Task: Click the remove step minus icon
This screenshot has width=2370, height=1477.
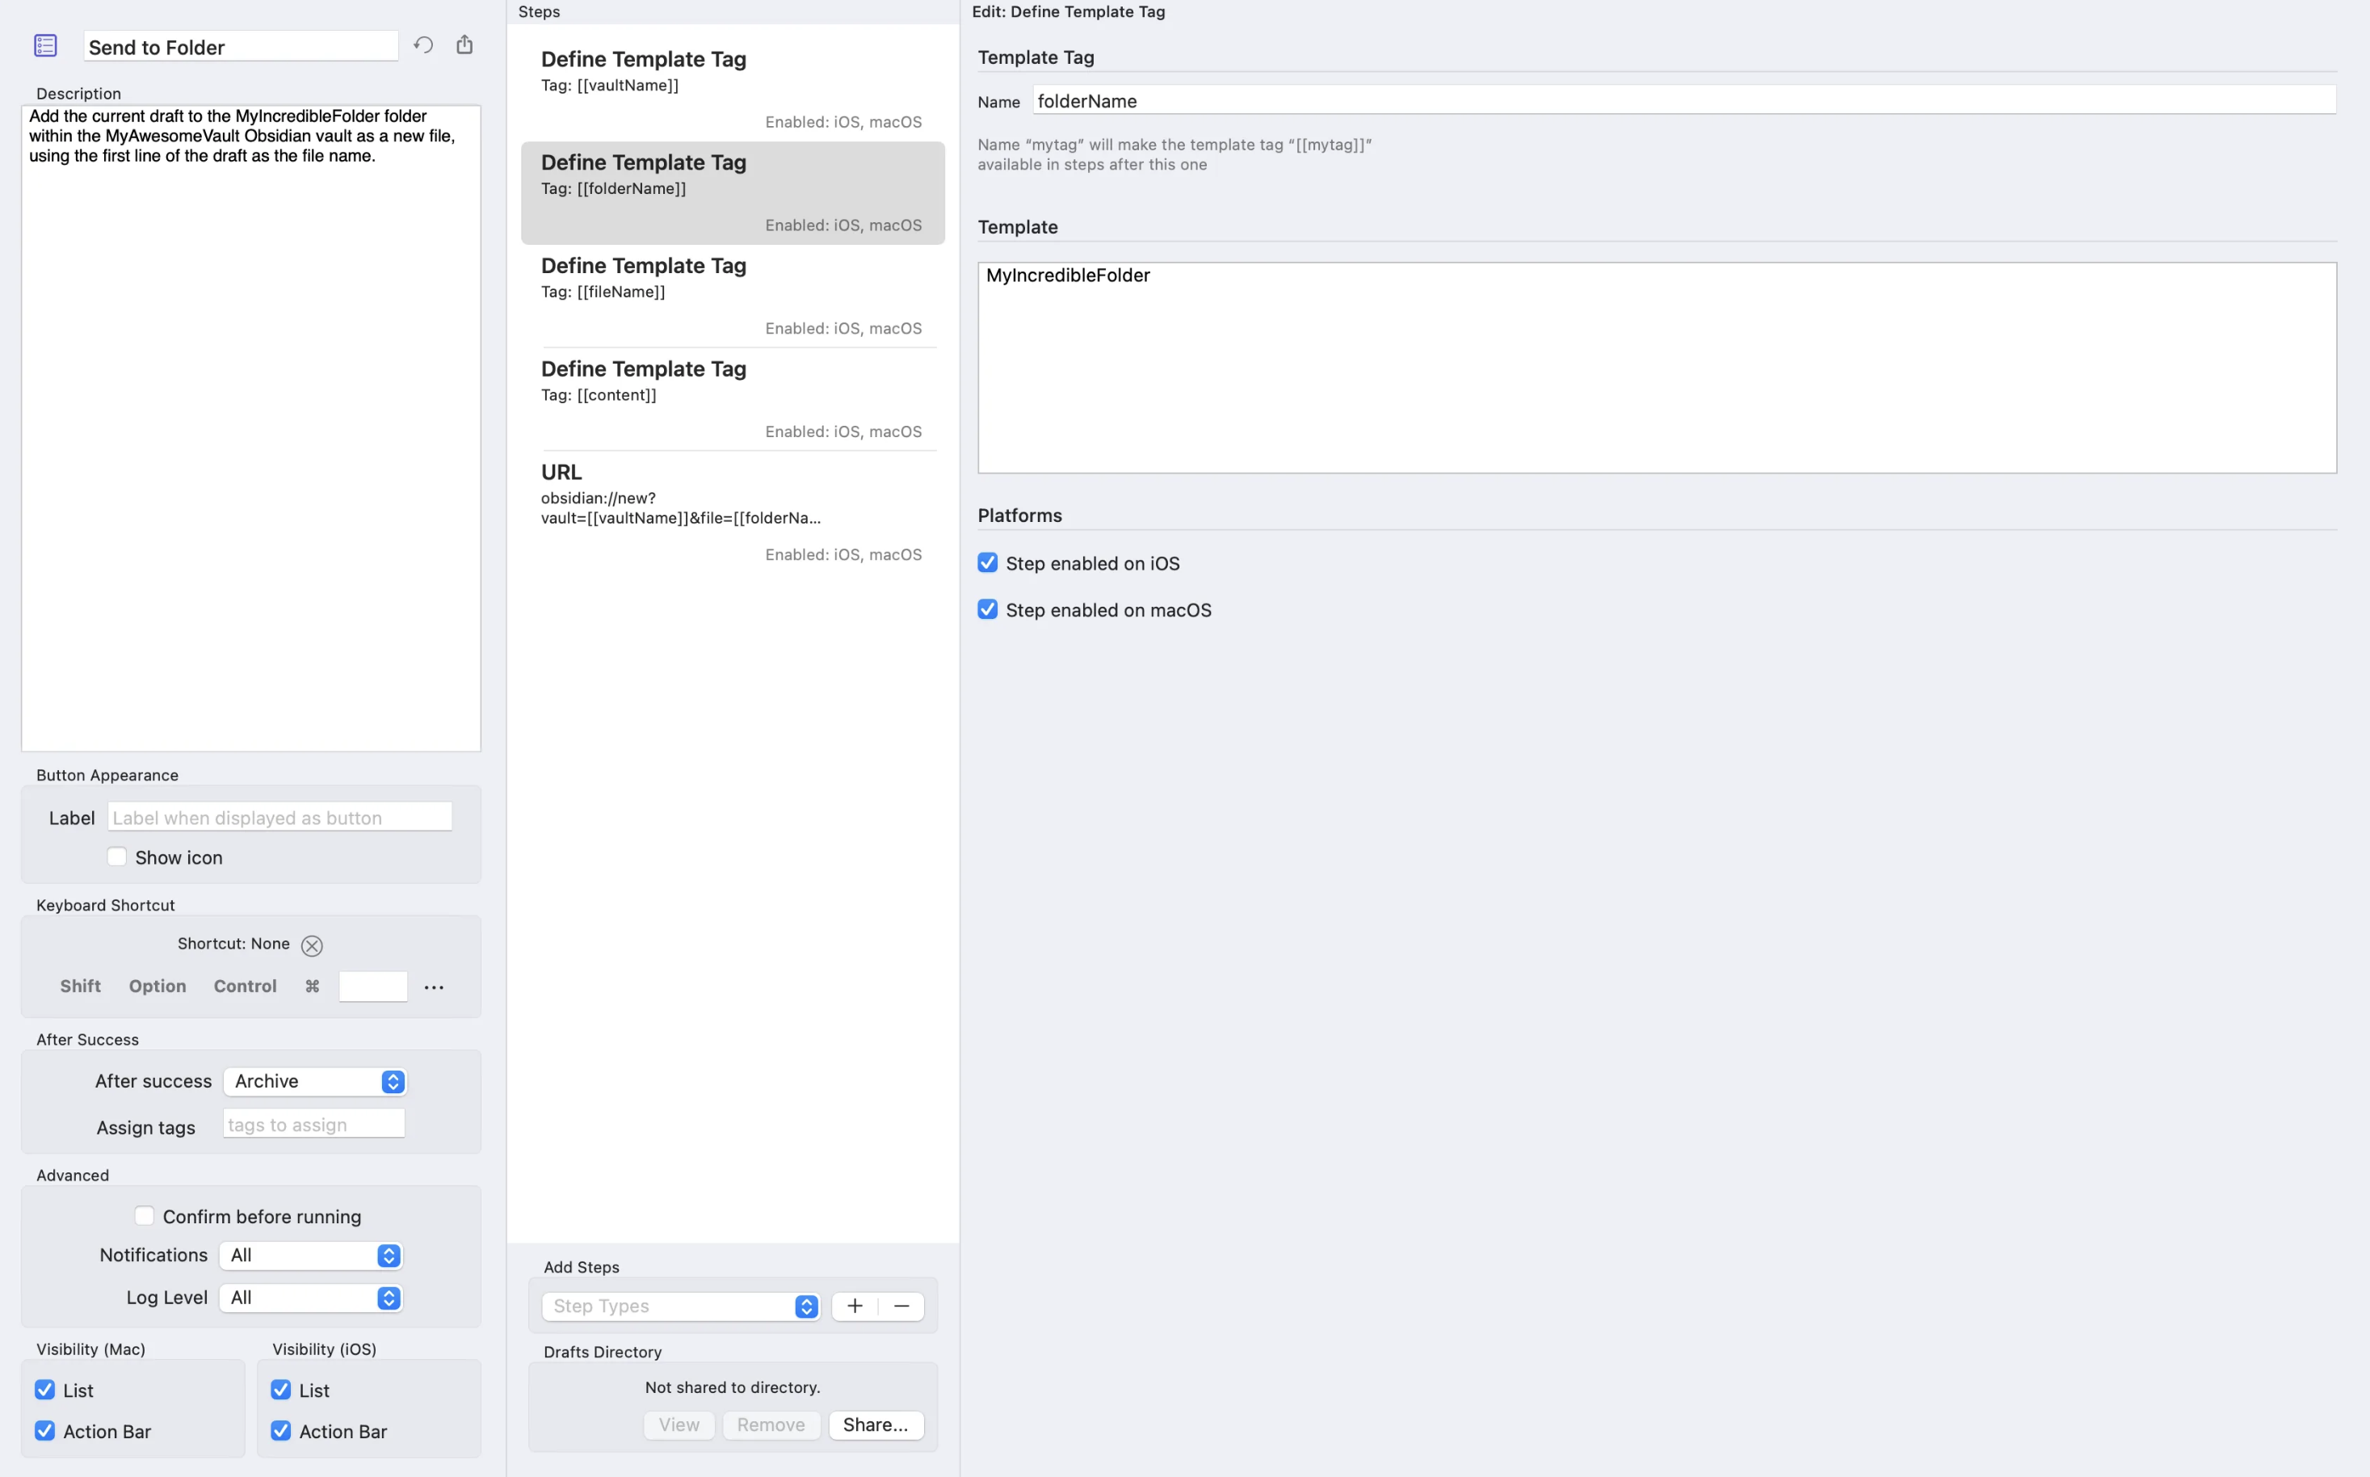Action: coord(901,1305)
